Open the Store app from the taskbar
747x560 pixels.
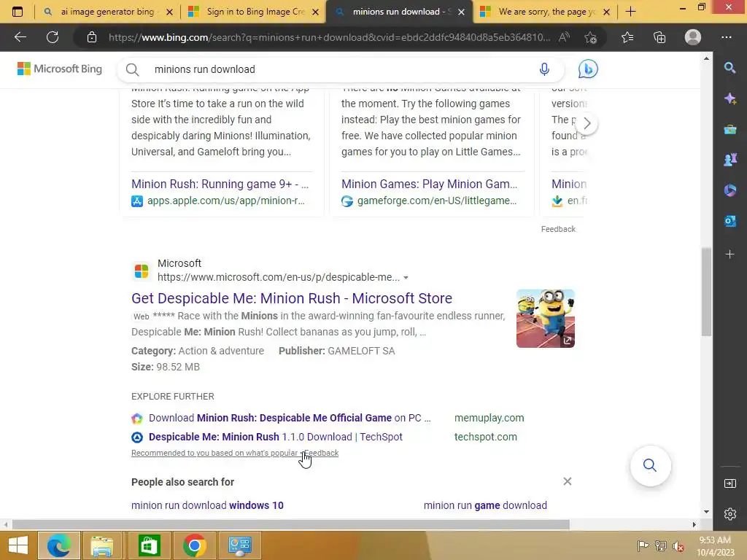coord(149,545)
